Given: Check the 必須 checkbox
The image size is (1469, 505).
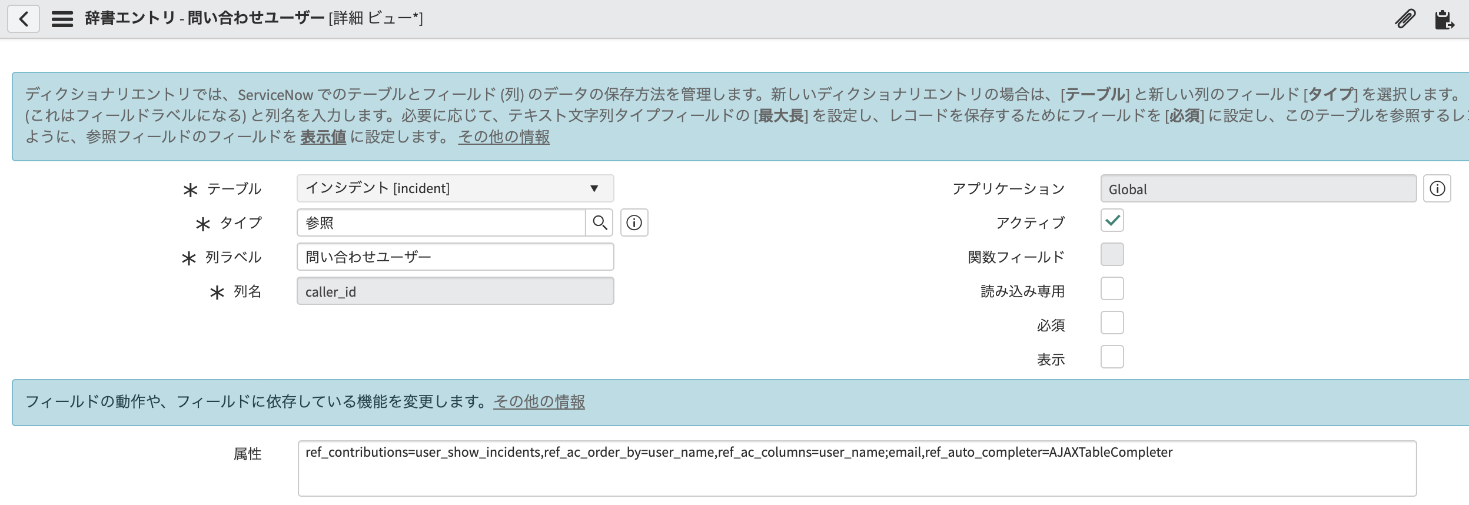Looking at the screenshot, I should pyautogui.click(x=1112, y=323).
